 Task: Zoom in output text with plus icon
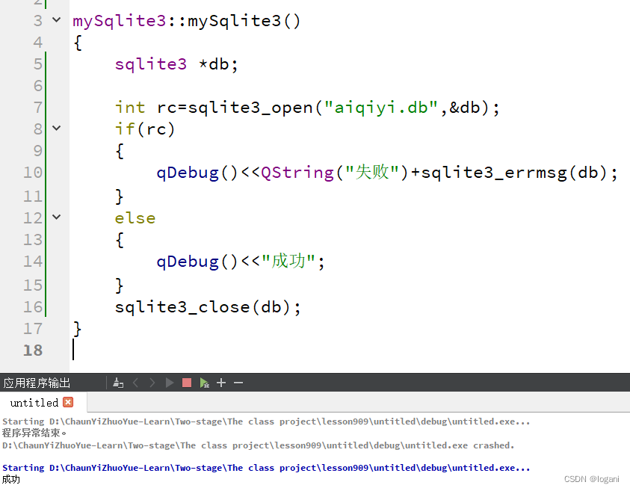(220, 383)
